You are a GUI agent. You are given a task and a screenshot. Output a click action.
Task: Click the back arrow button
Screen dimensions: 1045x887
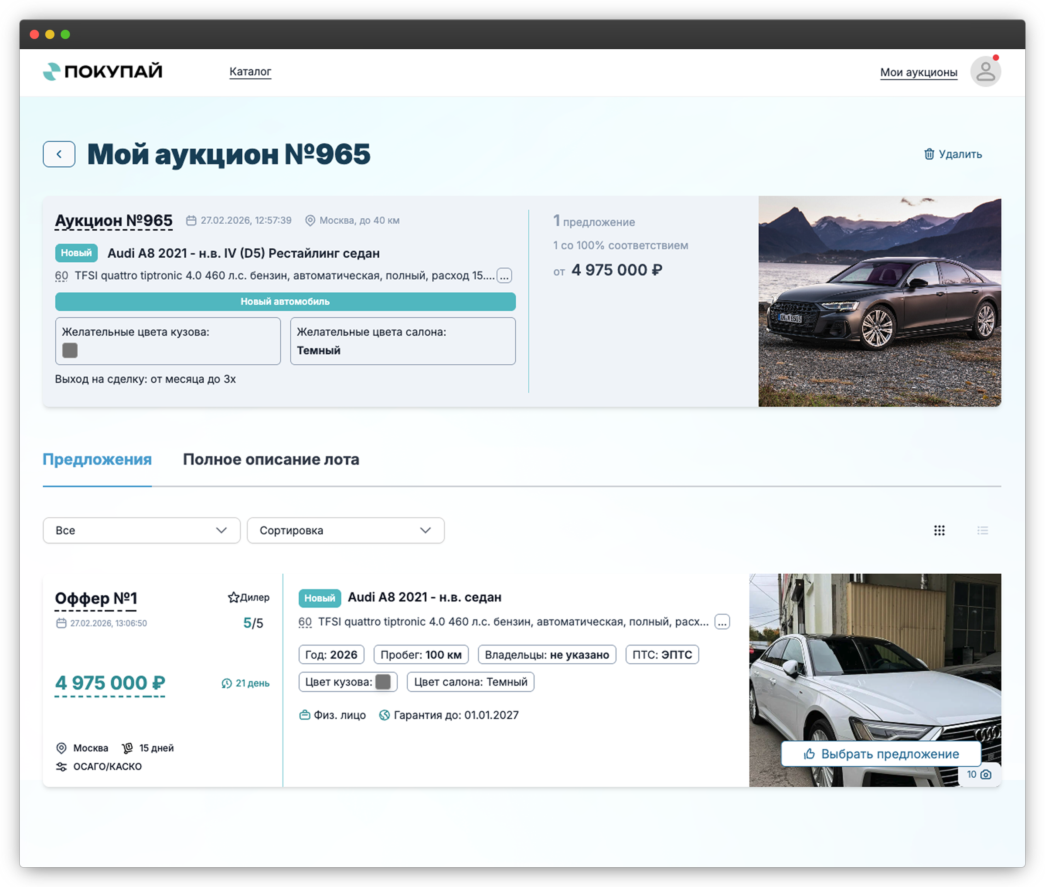pyautogui.click(x=59, y=154)
